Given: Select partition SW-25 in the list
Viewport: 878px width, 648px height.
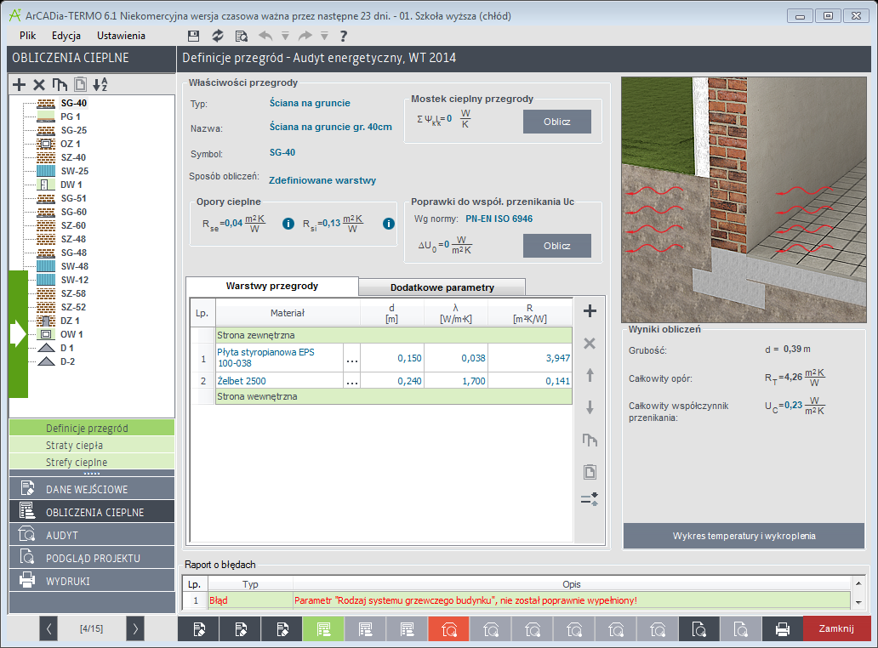Looking at the screenshot, I should click(x=75, y=171).
